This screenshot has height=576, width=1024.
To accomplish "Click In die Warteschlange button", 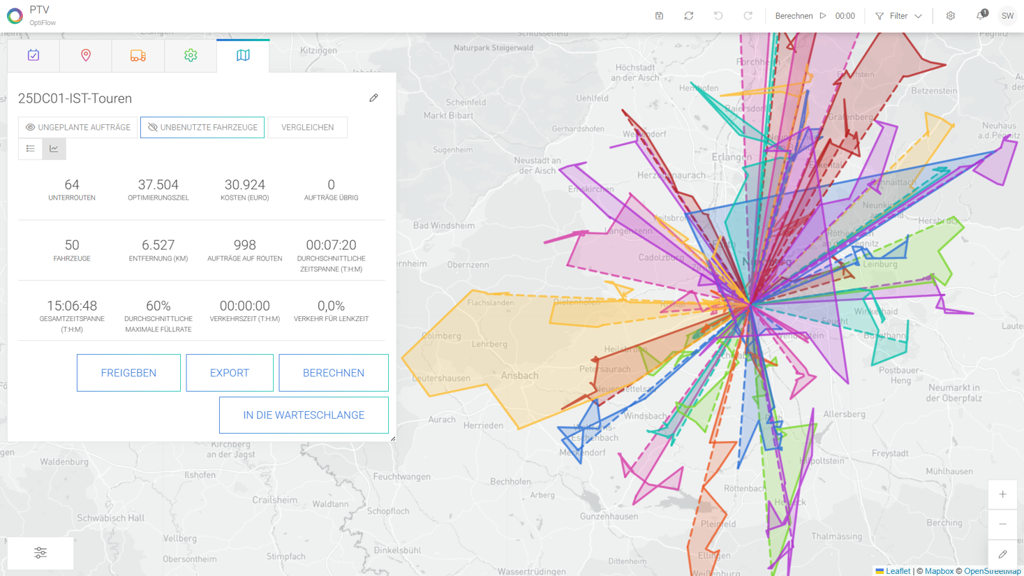I will (304, 415).
